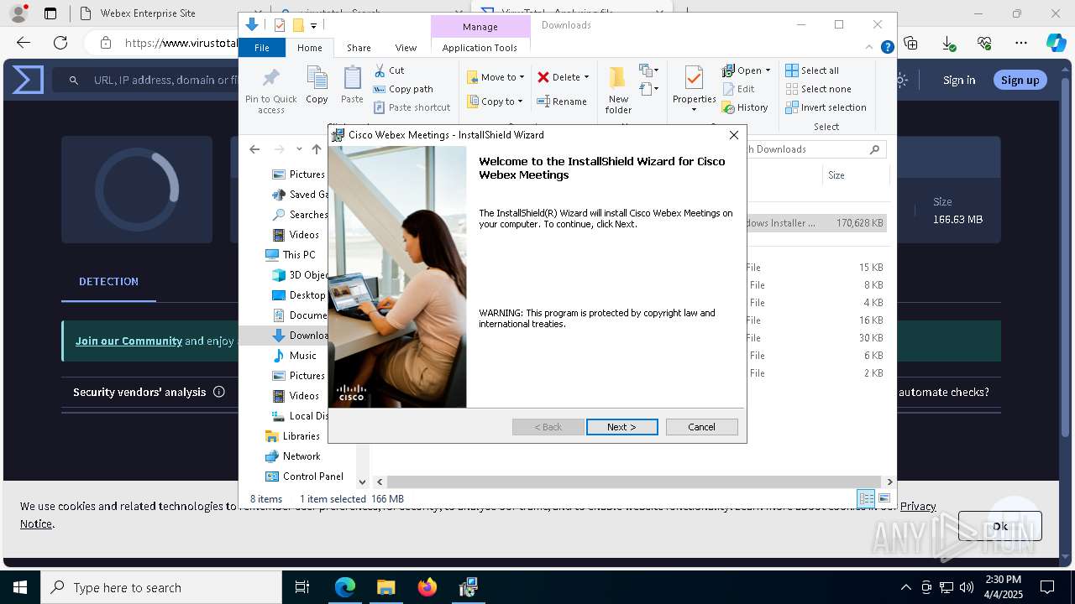Collapse the Explorer ribbon chevron
The image size is (1075, 604).
(x=870, y=48)
